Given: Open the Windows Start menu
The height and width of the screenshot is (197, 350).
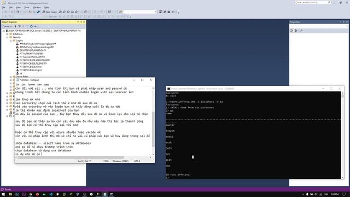Looking at the screenshot, I should click(3, 194).
